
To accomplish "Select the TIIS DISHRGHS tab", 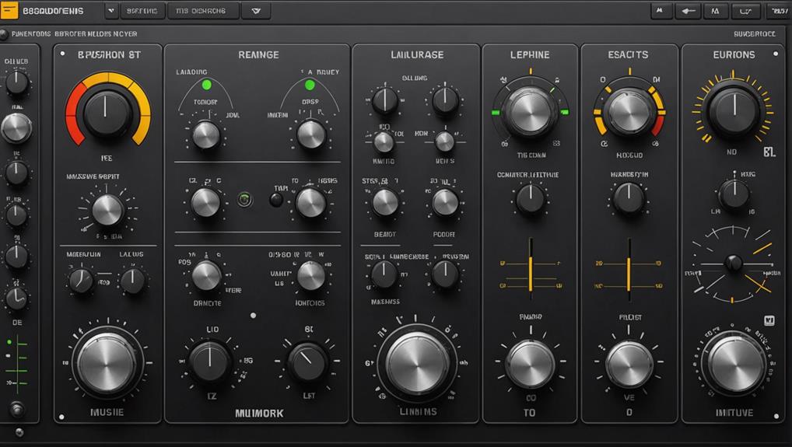I will [203, 10].
